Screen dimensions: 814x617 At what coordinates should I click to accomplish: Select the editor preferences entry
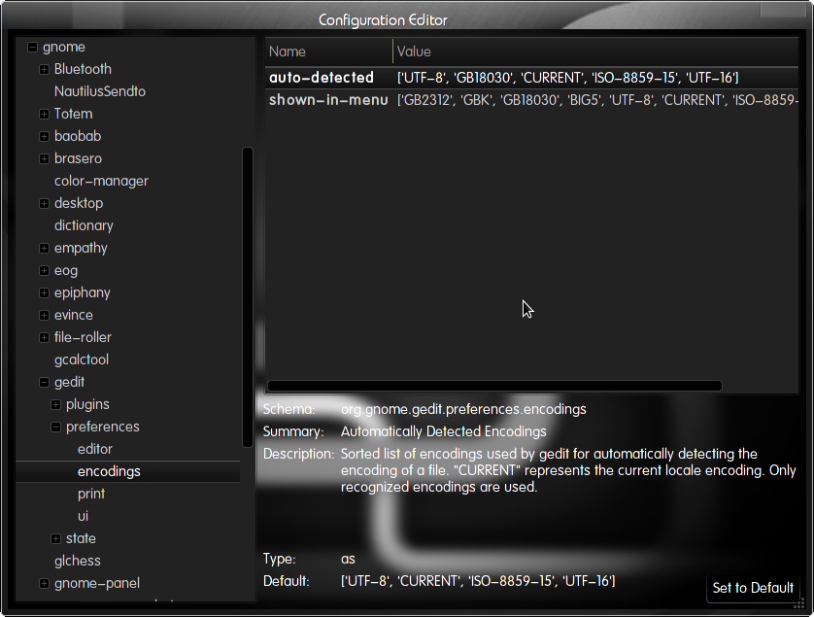click(x=95, y=449)
